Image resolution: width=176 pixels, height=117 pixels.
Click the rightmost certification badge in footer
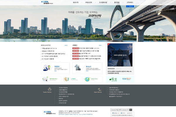[x=130, y=113]
